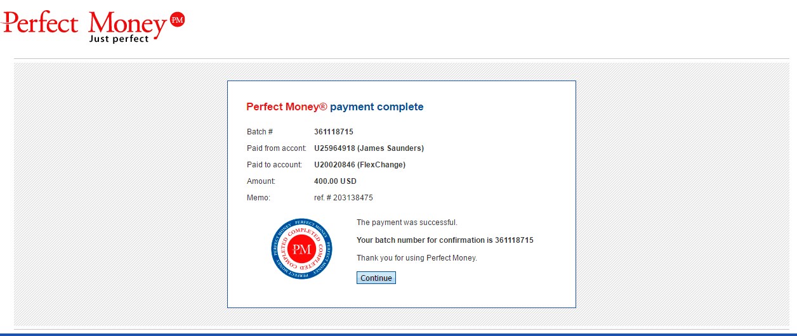Screen dimensions: 797x336
Task: Click the 'payment complete' heading
Action: pyautogui.click(x=335, y=107)
